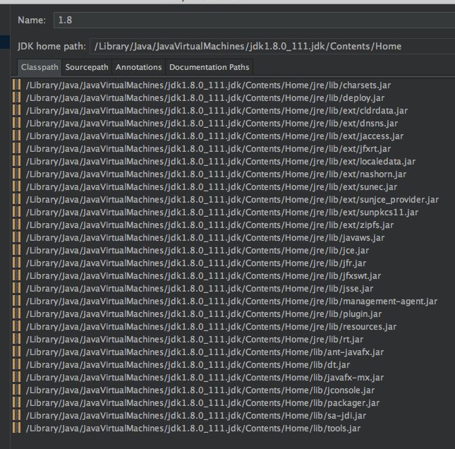Click the jar icon beside jsse.jar
Image resolution: width=455 pixels, height=449 pixels.
pyautogui.click(x=17, y=289)
